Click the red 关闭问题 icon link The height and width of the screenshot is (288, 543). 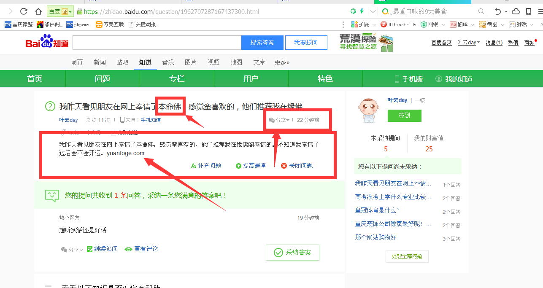tap(297, 166)
